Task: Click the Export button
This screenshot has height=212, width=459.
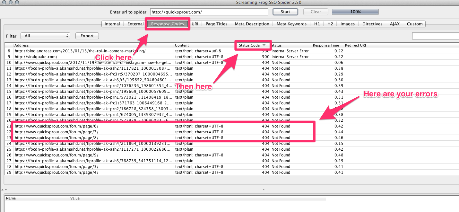Action: click(87, 36)
